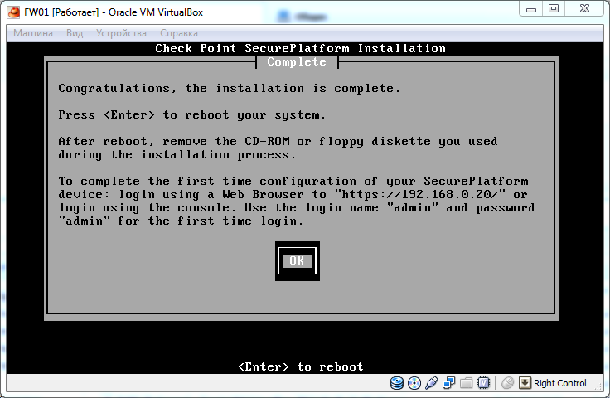The height and width of the screenshot is (398, 610).
Task: Click "Press <Enter> to reboot your system." line
Action: (191, 114)
